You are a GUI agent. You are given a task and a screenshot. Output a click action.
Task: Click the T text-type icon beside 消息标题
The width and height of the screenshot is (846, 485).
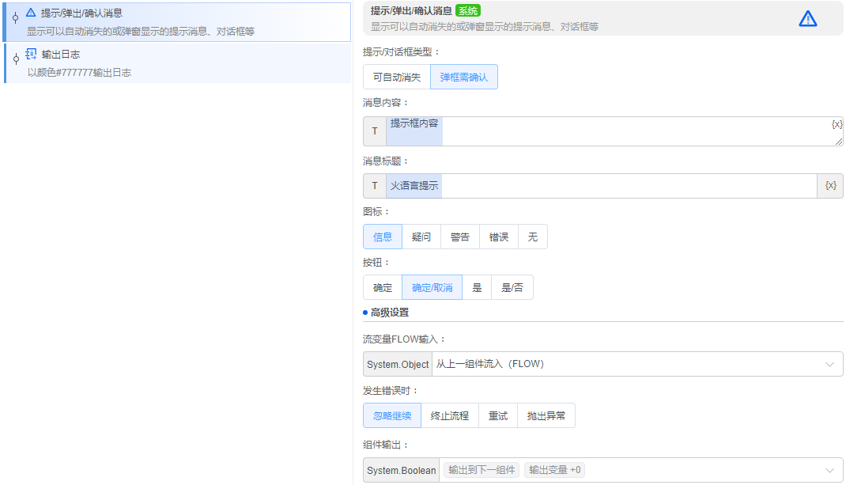[x=374, y=185]
